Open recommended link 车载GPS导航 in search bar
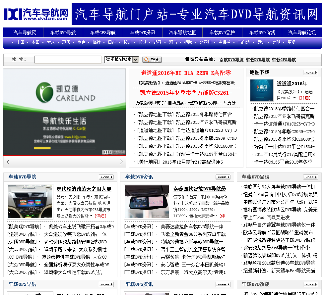Image resolution: width=325 pixels, height=295 pixels. click(x=284, y=60)
